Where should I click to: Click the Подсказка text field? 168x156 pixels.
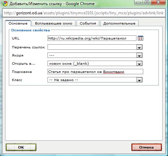pos(95,72)
